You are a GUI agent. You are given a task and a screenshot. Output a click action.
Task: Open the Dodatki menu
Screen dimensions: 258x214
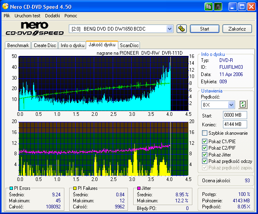52,16
